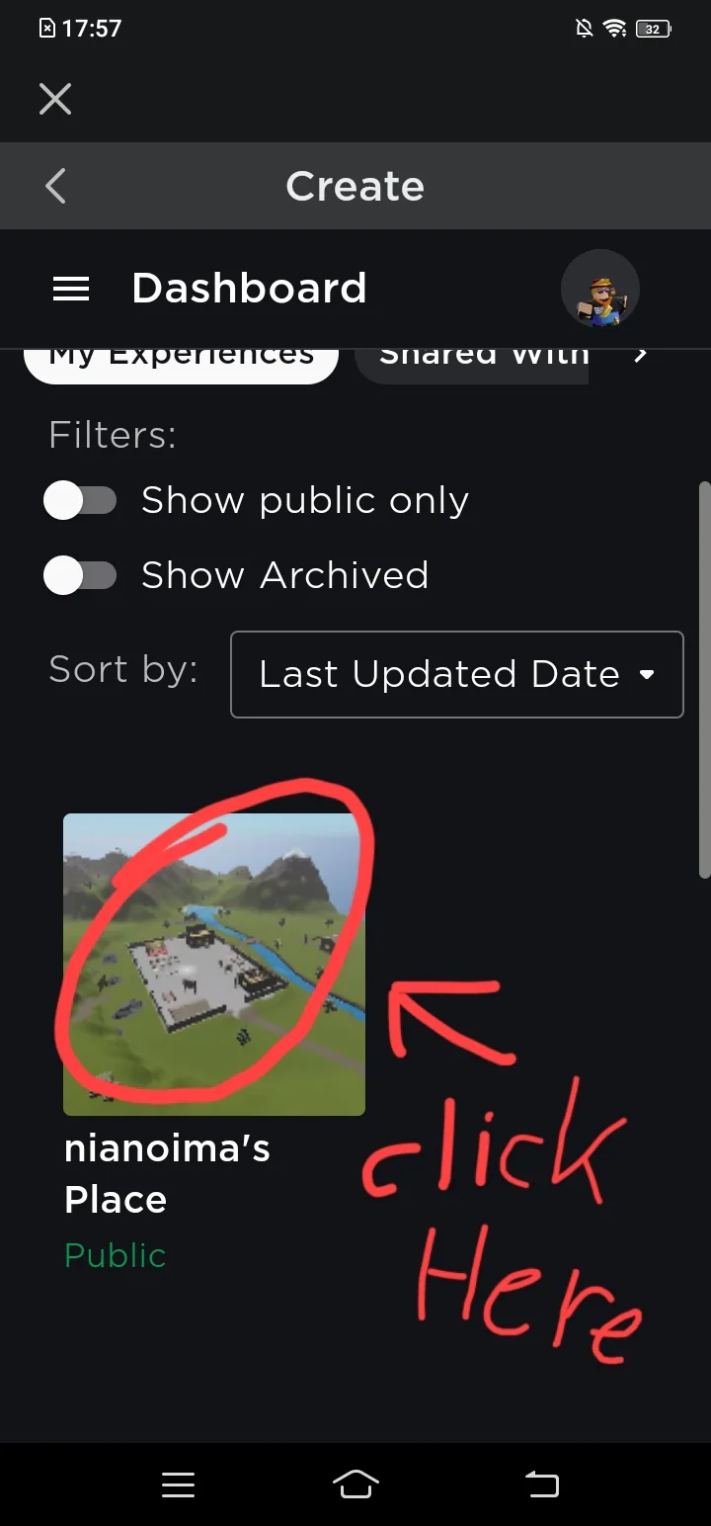
Task: Open the hamburger menu beside Dashboard
Action: pos(71,289)
